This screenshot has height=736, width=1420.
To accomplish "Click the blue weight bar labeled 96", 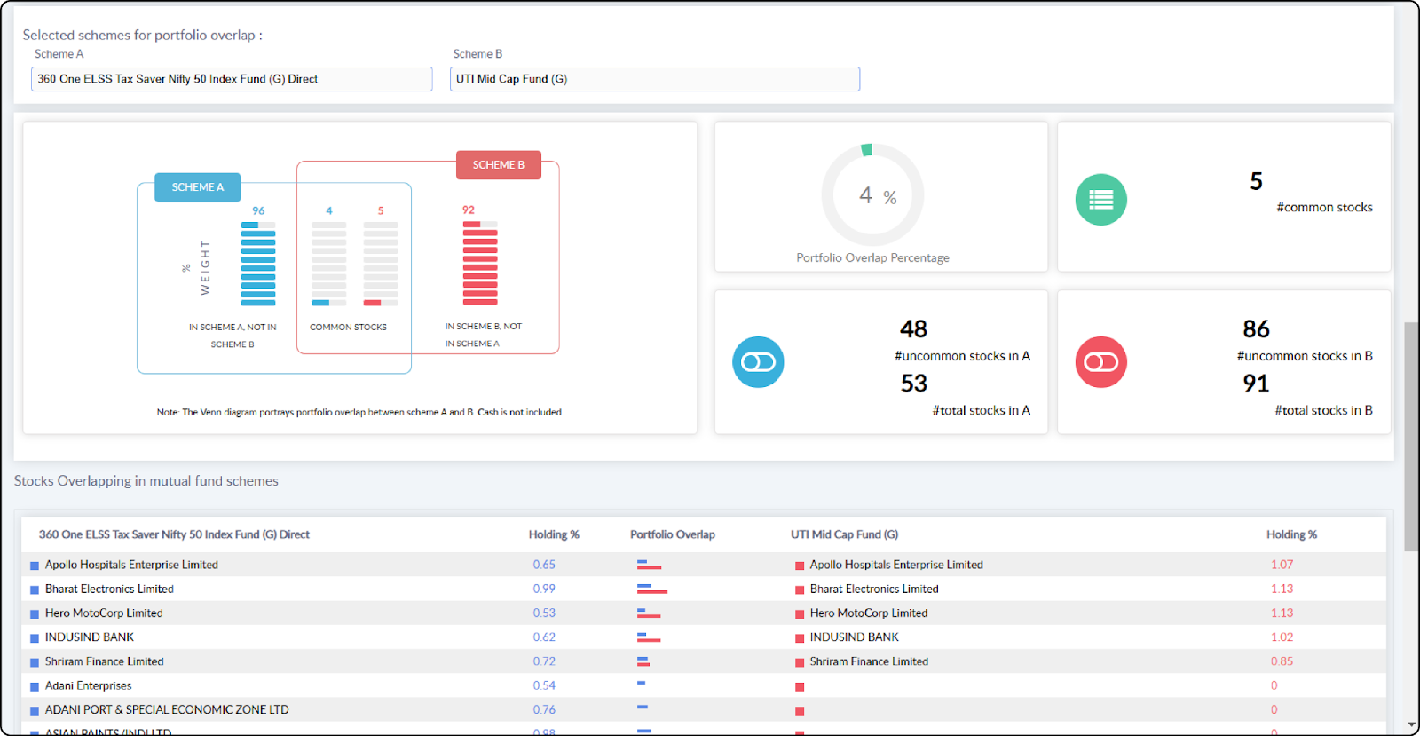I will tap(258, 264).
